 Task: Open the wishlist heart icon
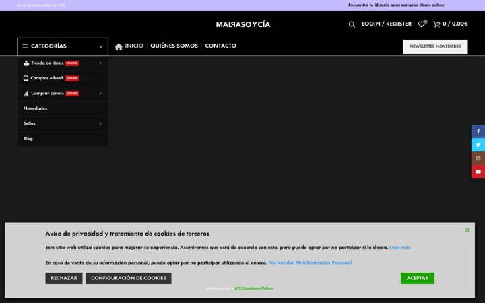tap(421, 24)
